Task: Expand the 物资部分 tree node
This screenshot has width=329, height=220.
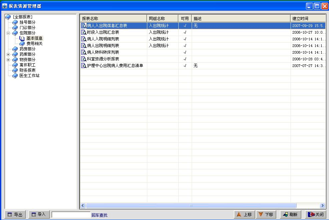Action: [8, 60]
